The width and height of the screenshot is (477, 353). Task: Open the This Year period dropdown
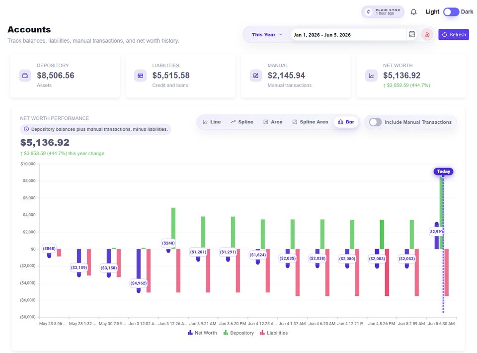click(x=267, y=35)
